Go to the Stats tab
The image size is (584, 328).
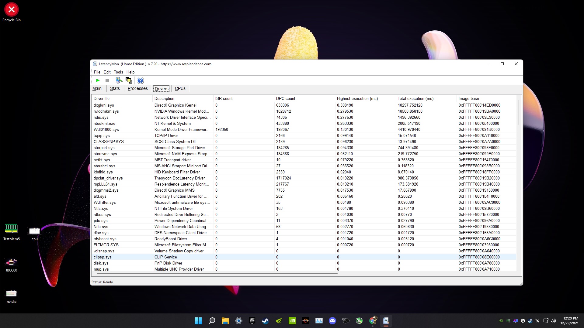tap(115, 89)
